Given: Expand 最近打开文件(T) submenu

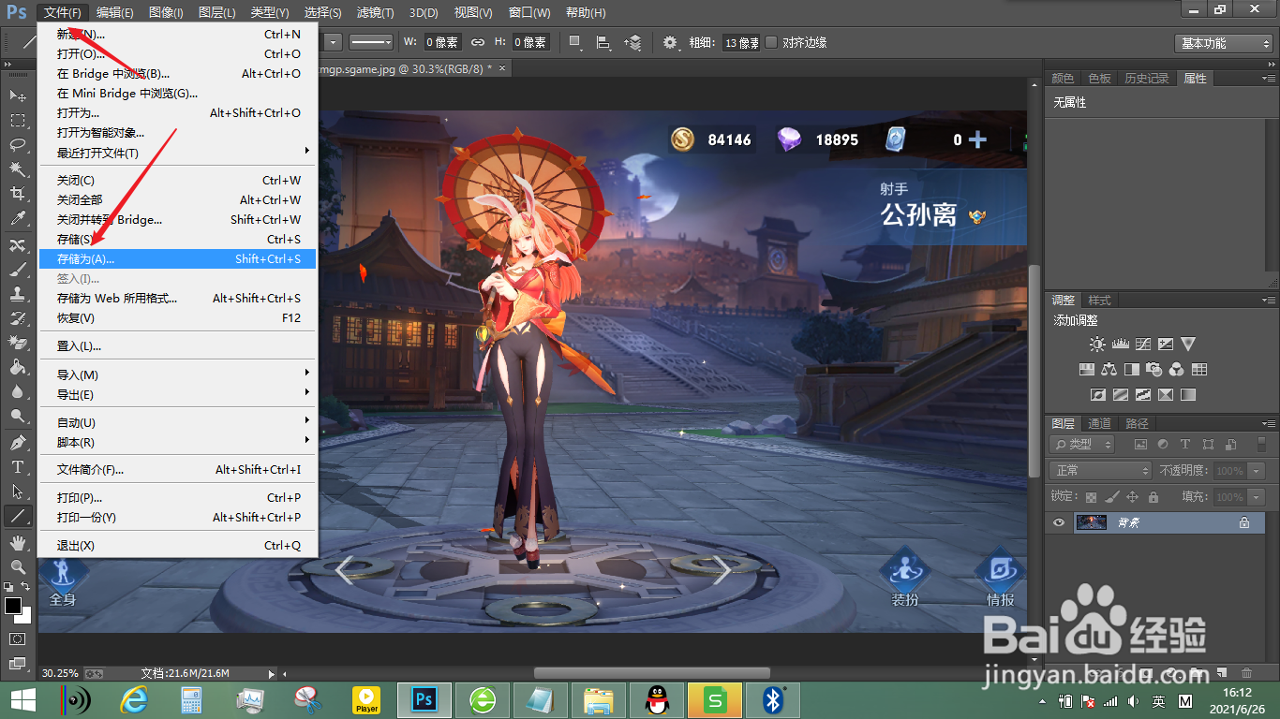Looking at the screenshot, I should click(178, 153).
